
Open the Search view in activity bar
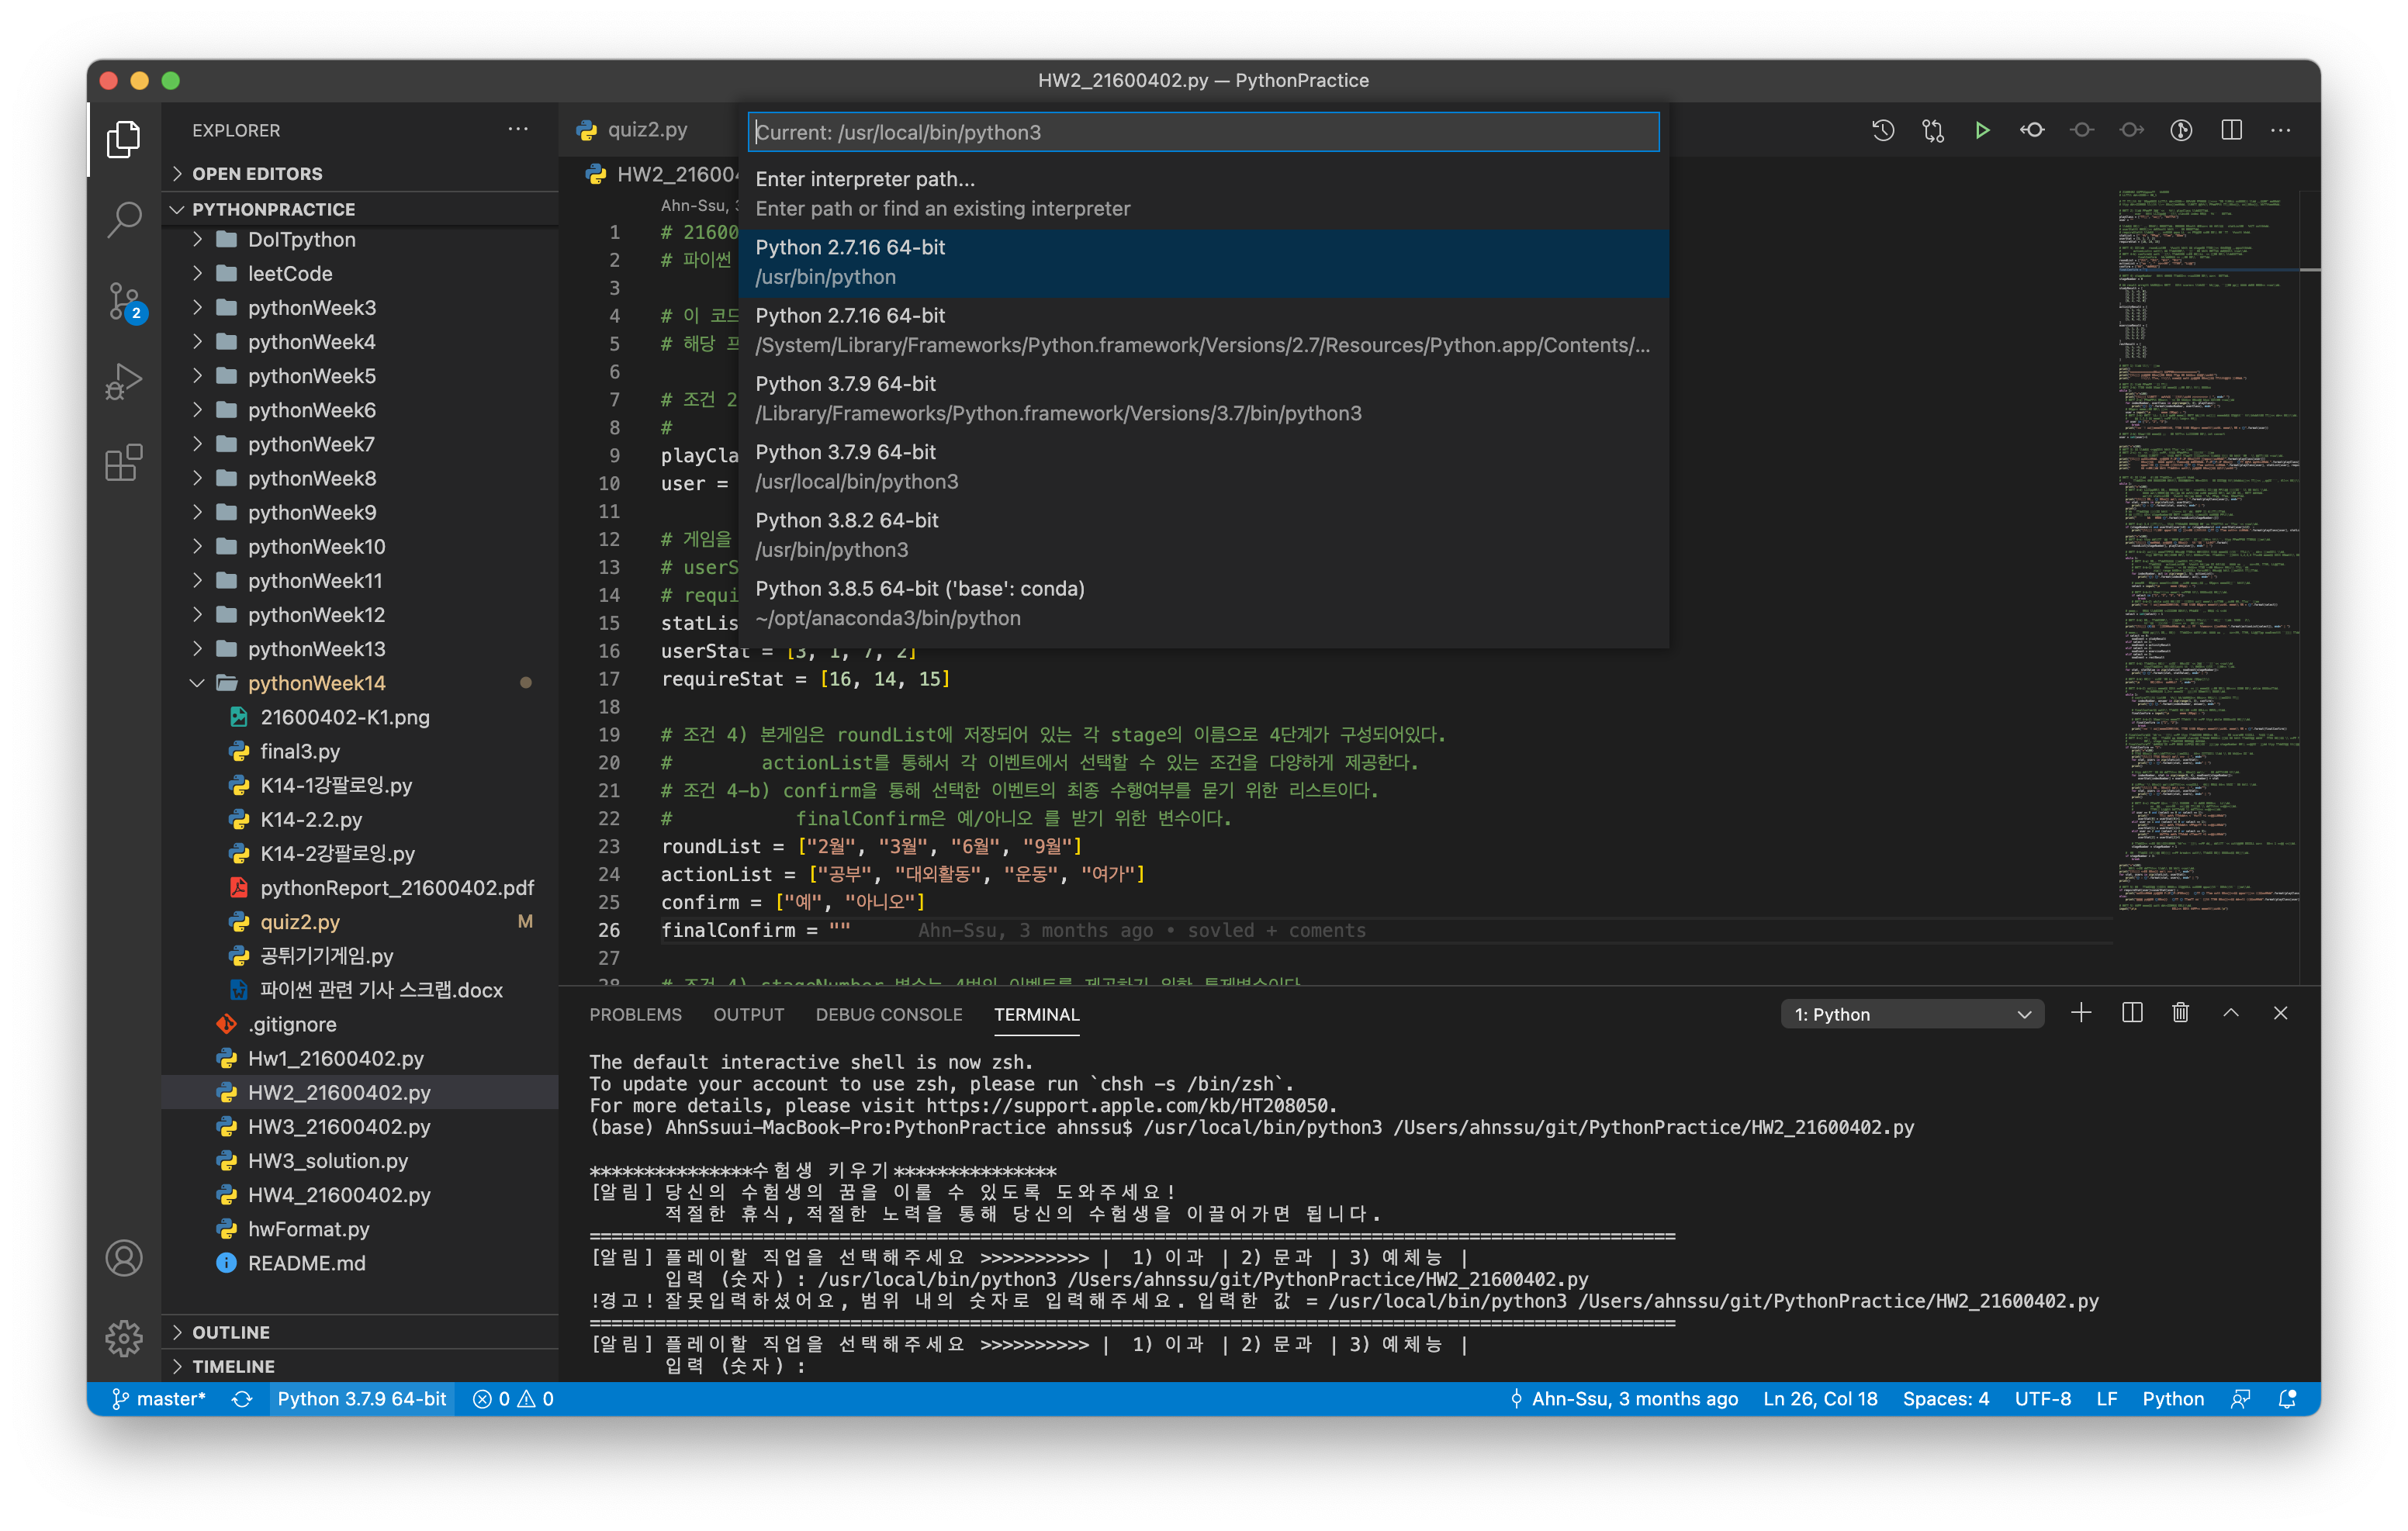coord(124,219)
